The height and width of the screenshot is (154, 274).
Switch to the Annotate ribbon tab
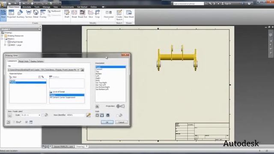27,7
